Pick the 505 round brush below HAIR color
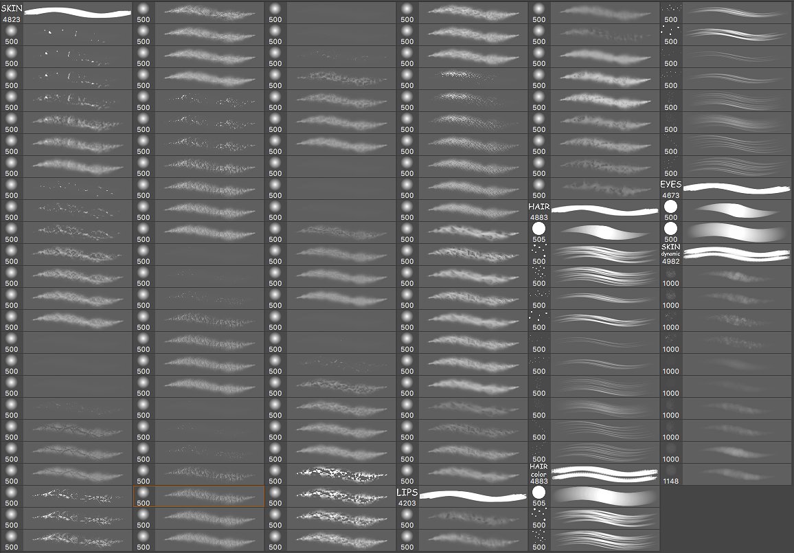The width and height of the screenshot is (794, 553). click(x=594, y=496)
